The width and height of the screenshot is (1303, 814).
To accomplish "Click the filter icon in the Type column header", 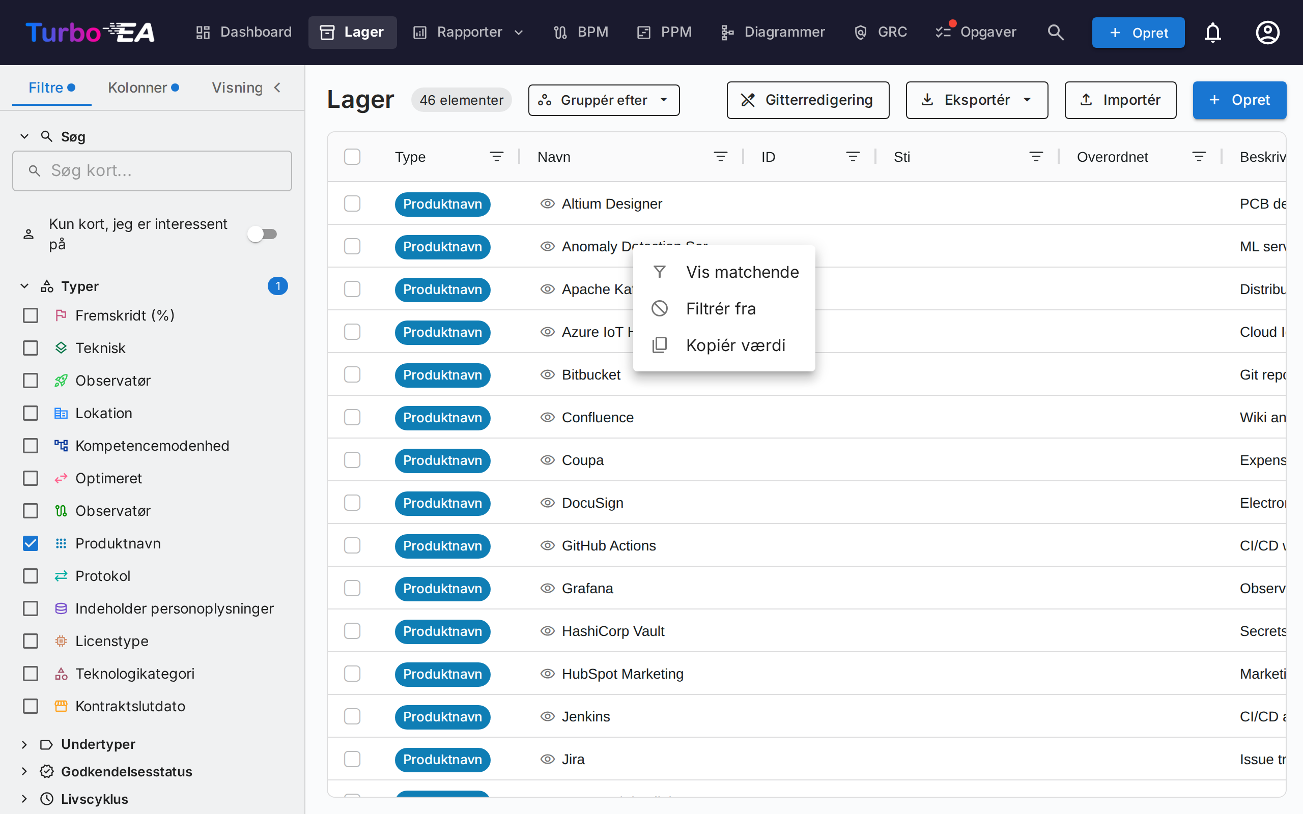I will click(496, 157).
